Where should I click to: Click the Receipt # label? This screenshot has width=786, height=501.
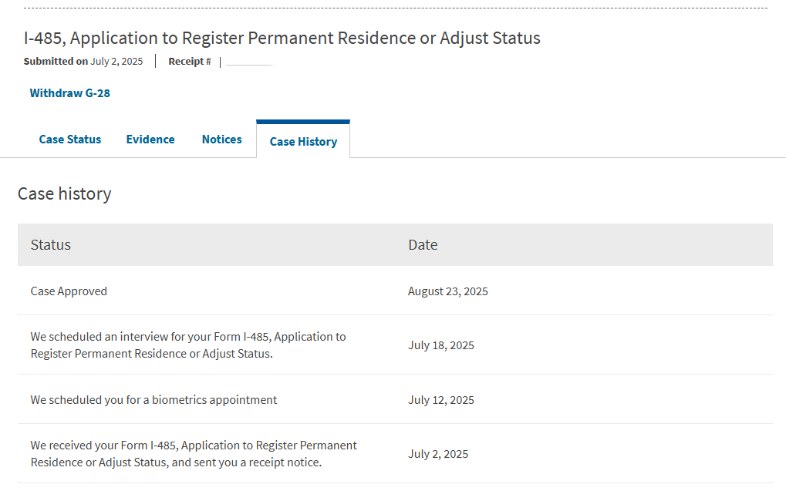(190, 62)
